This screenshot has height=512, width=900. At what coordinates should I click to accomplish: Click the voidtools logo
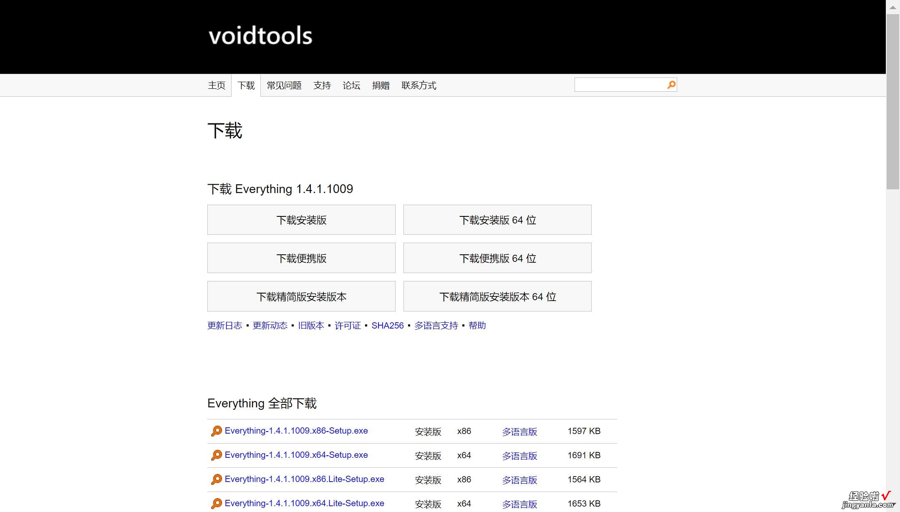coord(260,35)
